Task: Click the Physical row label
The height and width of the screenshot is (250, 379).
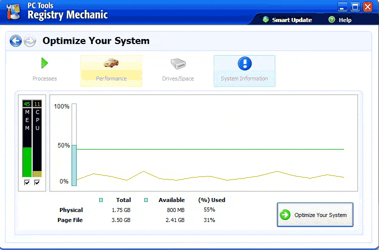Action: 71,210
